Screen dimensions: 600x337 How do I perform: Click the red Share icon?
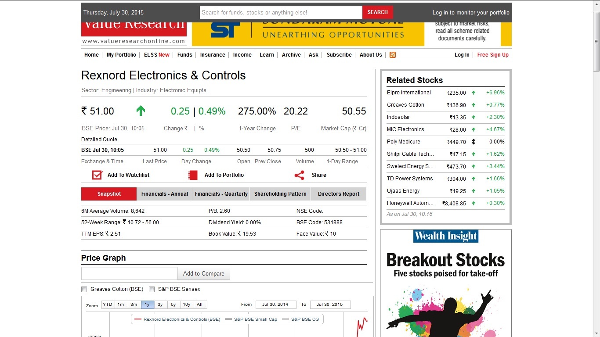(x=299, y=175)
